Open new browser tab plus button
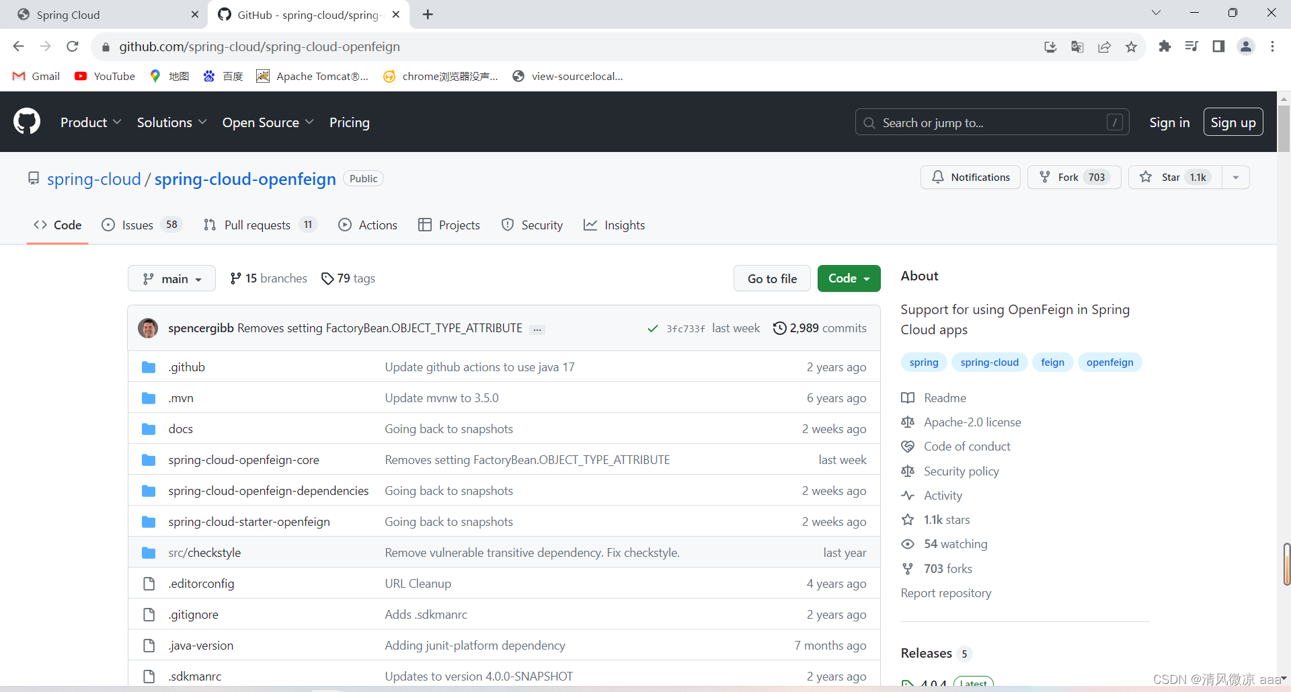1291x692 pixels. click(x=428, y=14)
